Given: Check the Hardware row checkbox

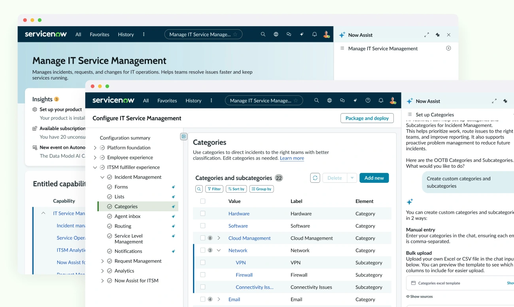Looking at the screenshot, I should [x=203, y=213].
